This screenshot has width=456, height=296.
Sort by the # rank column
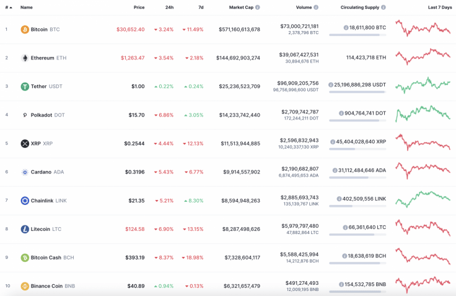7,7
